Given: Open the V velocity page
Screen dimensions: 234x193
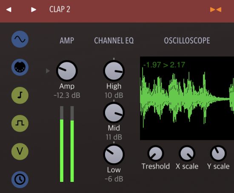Looking at the screenshot, I should point(20,151).
